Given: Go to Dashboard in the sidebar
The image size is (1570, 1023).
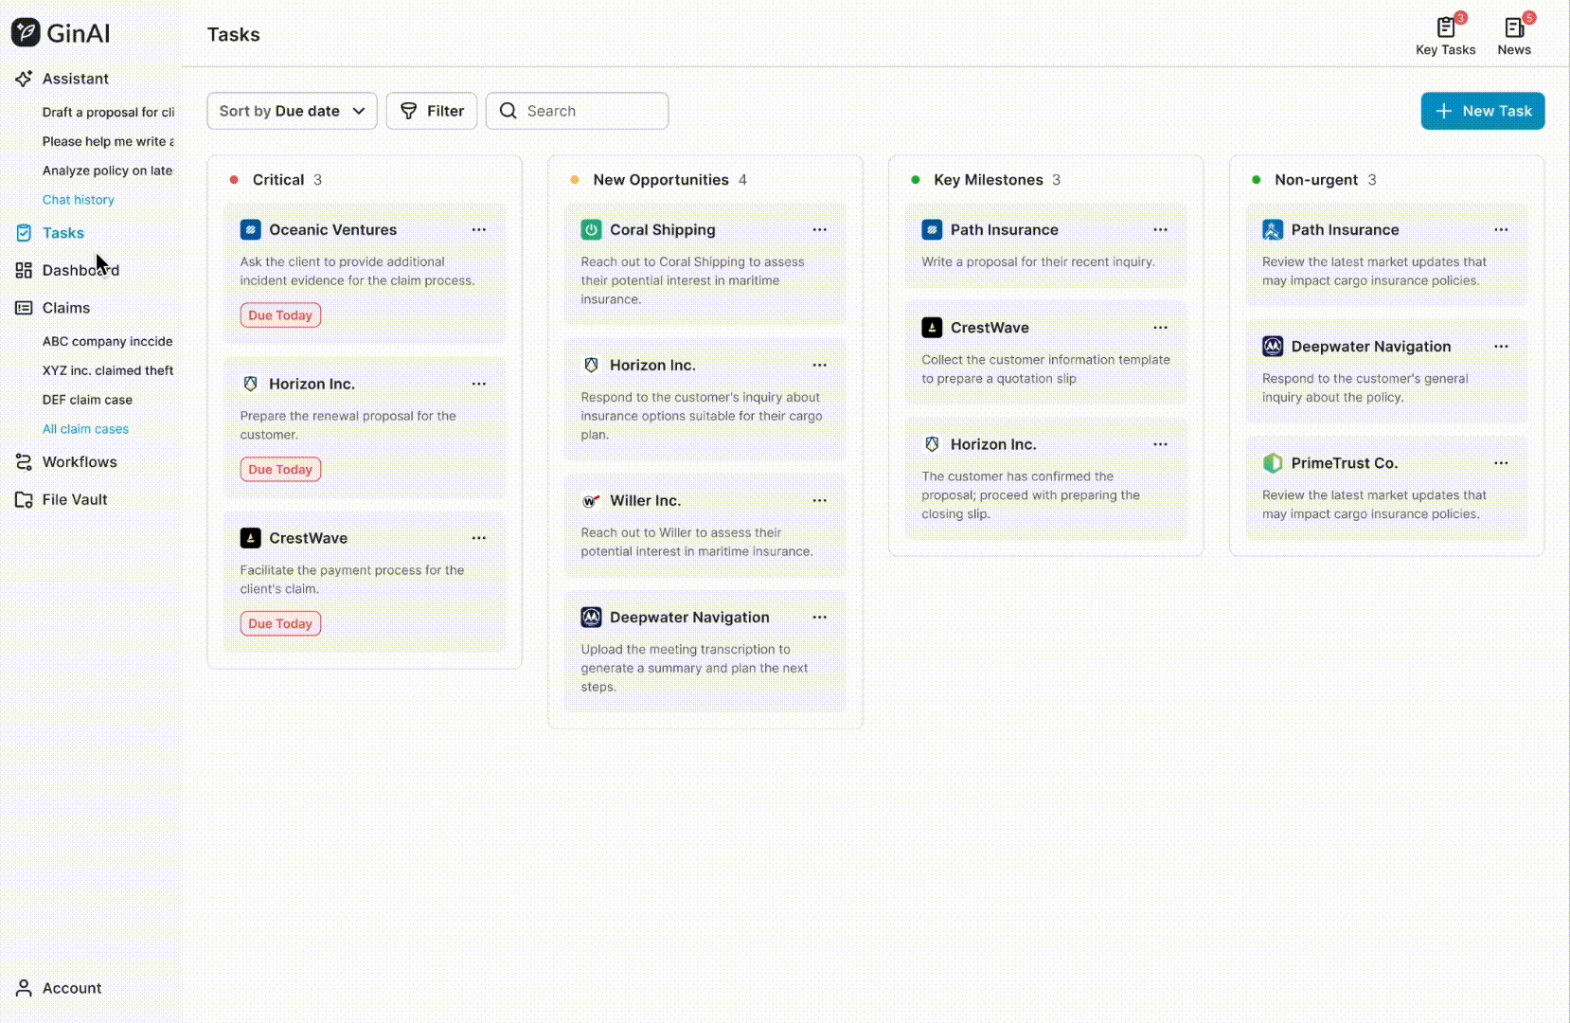Looking at the screenshot, I should point(80,270).
